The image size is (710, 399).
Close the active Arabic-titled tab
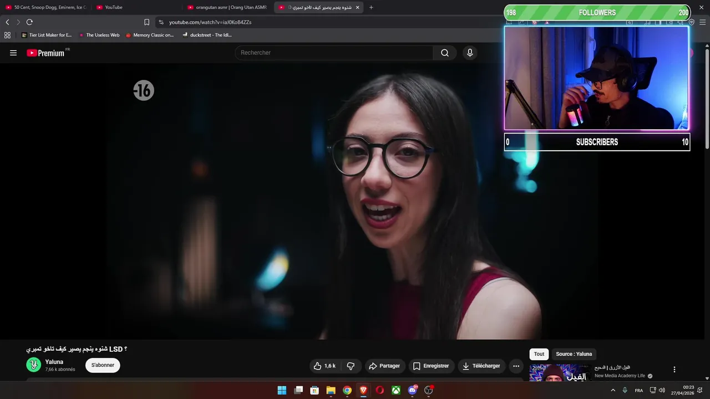click(x=358, y=7)
